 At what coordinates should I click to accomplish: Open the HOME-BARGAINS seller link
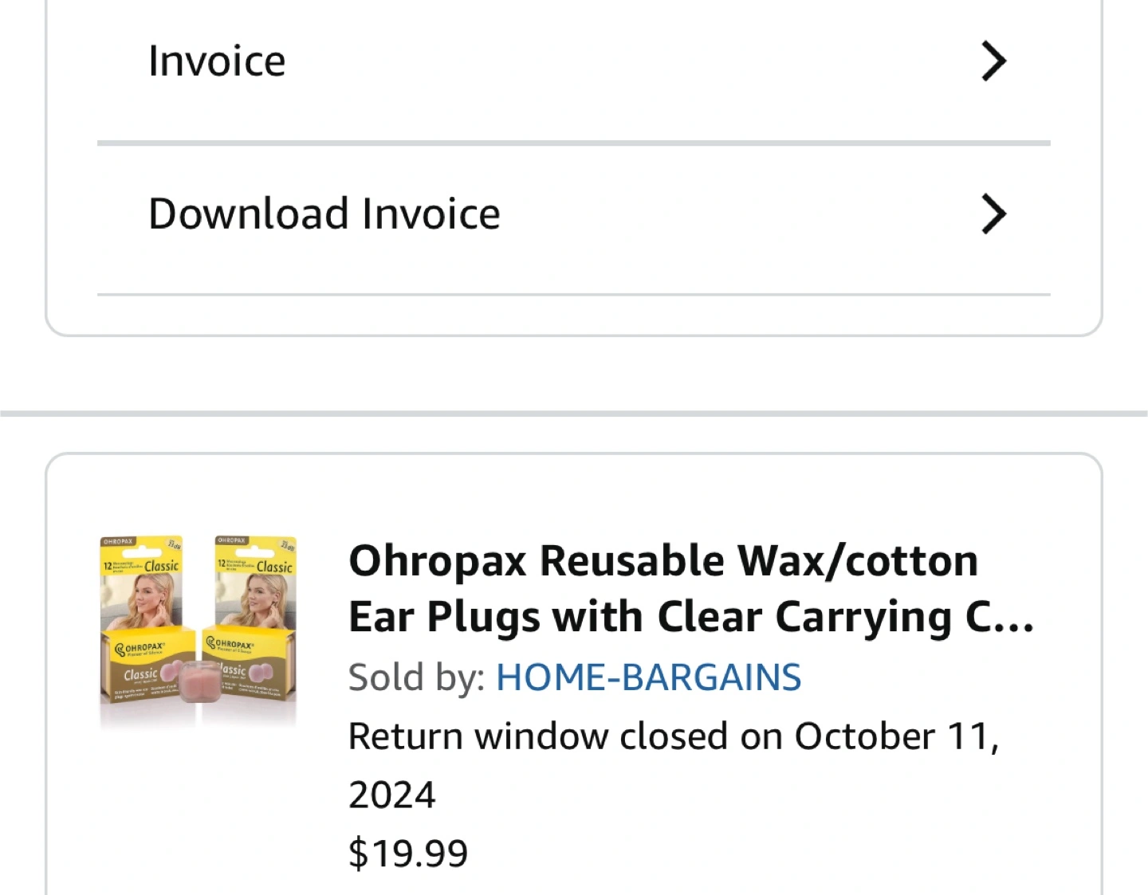click(x=648, y=677)
